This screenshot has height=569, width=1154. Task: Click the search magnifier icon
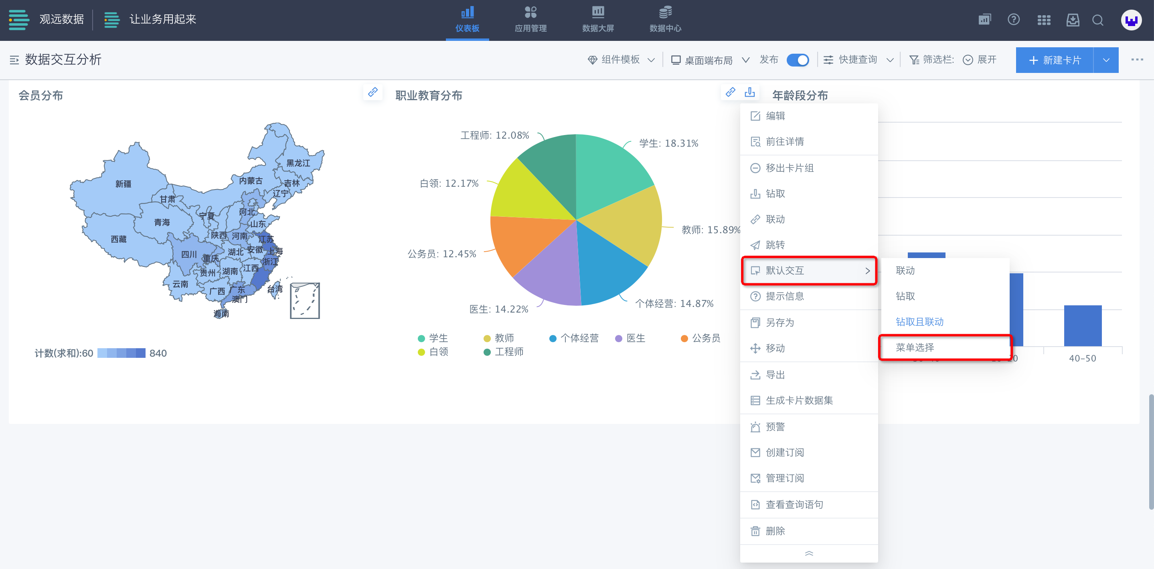[1097, 20]
